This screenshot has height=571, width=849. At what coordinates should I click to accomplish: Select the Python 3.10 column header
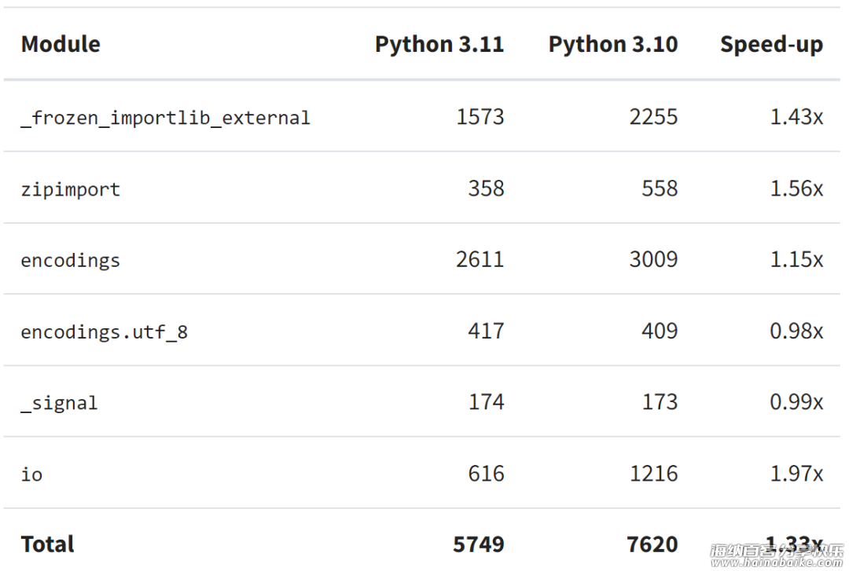[613, 44]
